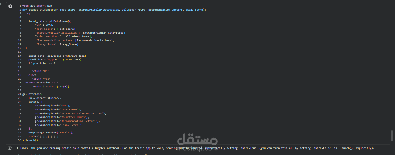The image size is (395, 155).
Task: Click the vertical scrollbar thumb on the right
Action: click(x=392, y=135)
